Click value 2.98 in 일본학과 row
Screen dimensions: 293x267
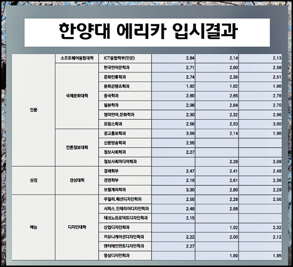(190, 105)
